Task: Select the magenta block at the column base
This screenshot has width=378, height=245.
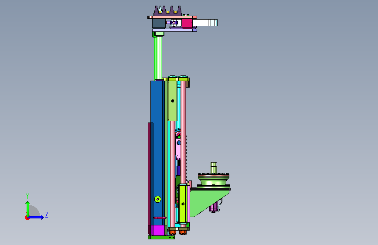Action: point(159,230)
